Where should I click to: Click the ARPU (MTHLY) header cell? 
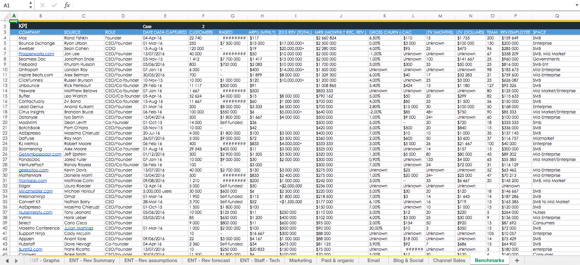pos(262,32)
